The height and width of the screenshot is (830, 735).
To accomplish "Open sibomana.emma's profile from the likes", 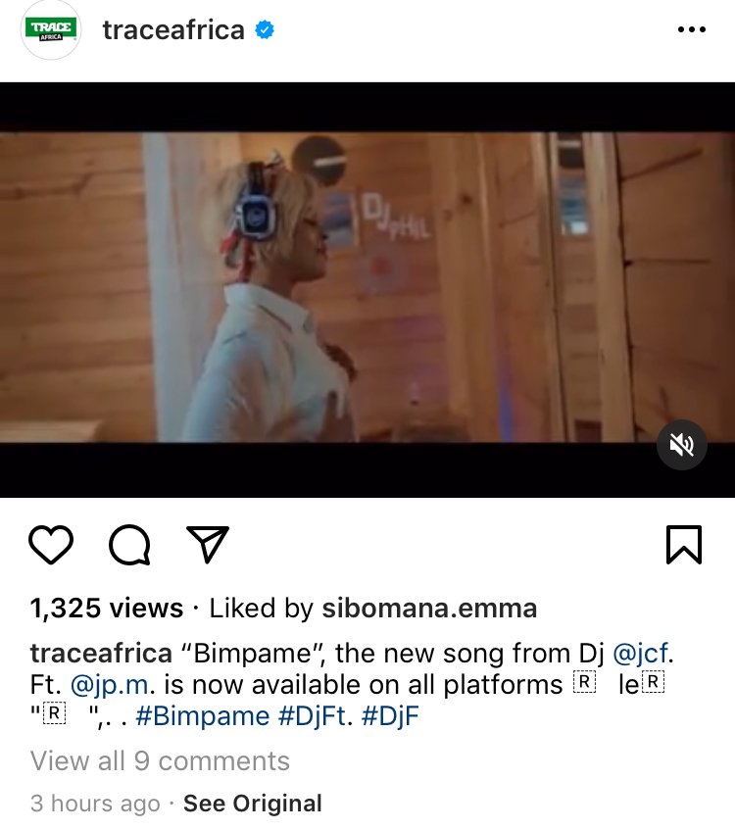I will click(x=429, y=608).
